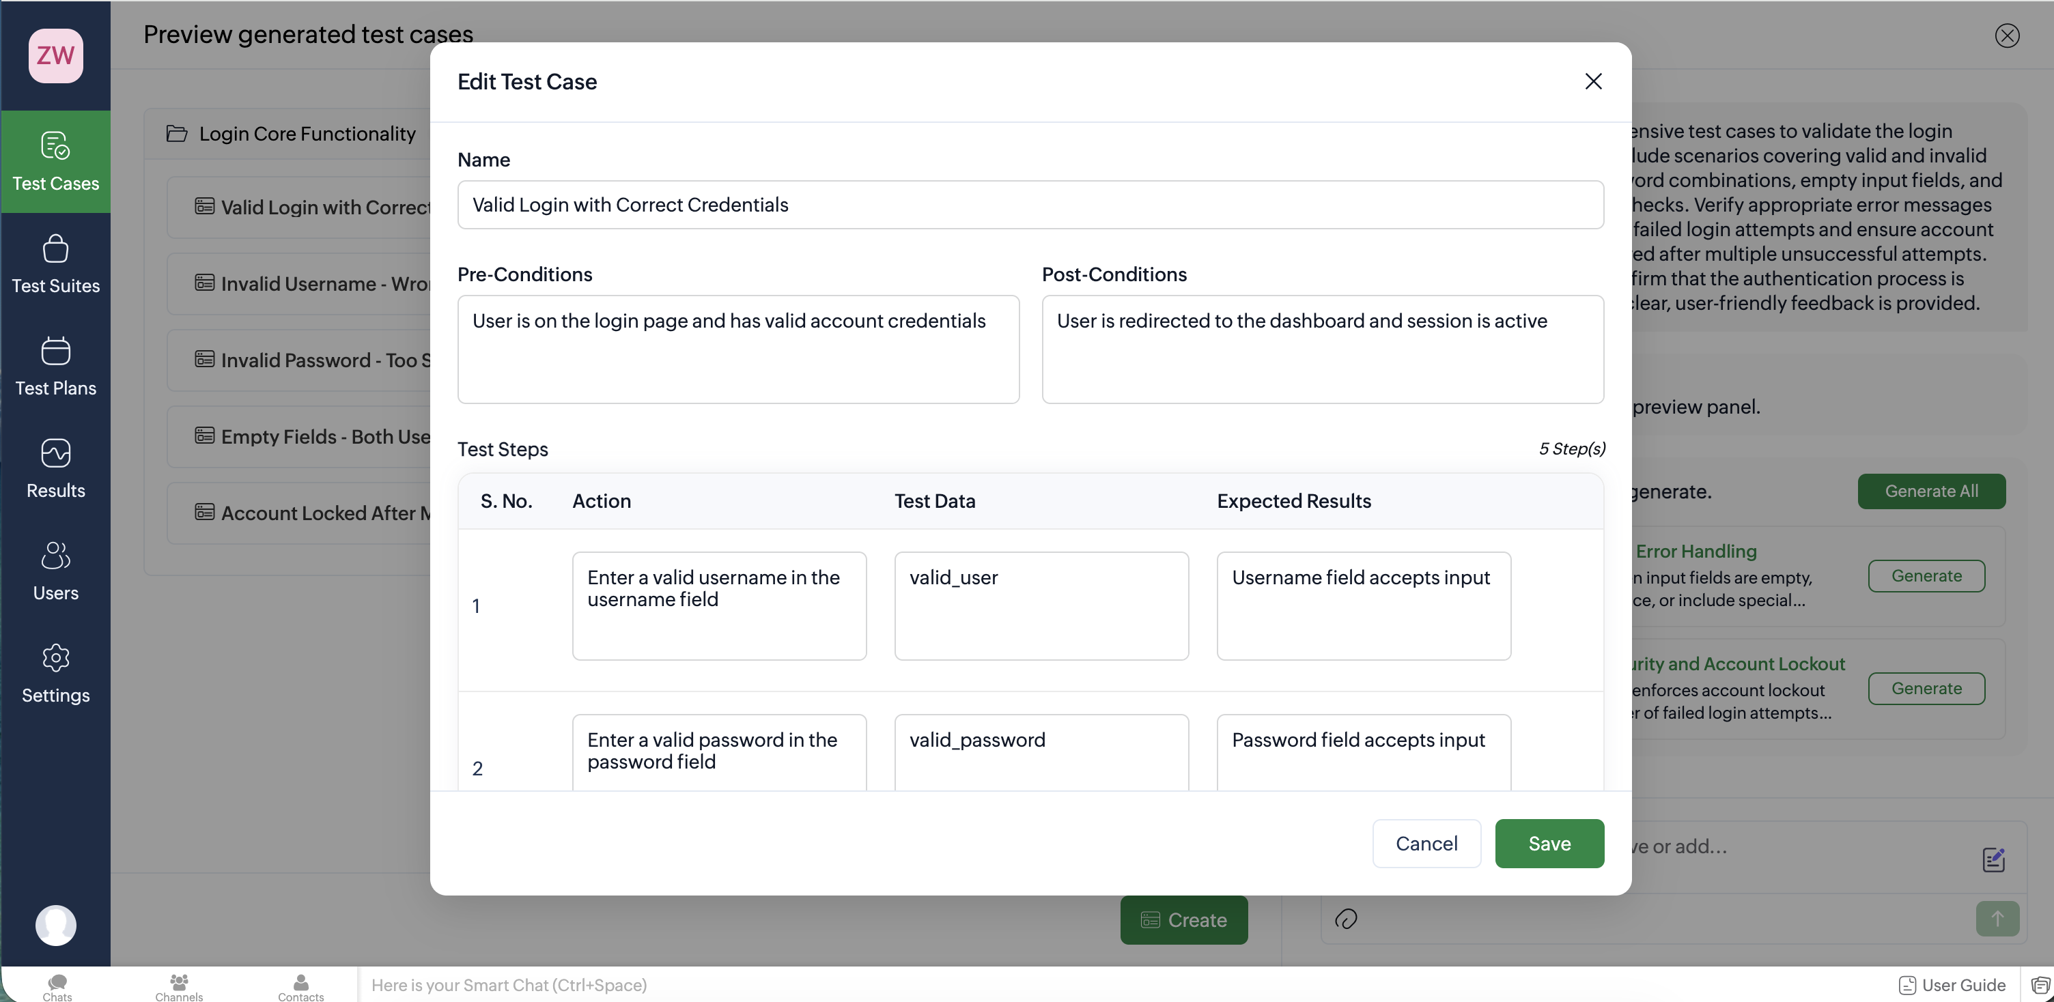
Task: Click the attachment link icon in the chat box
Action: [x=1346, y=919]
